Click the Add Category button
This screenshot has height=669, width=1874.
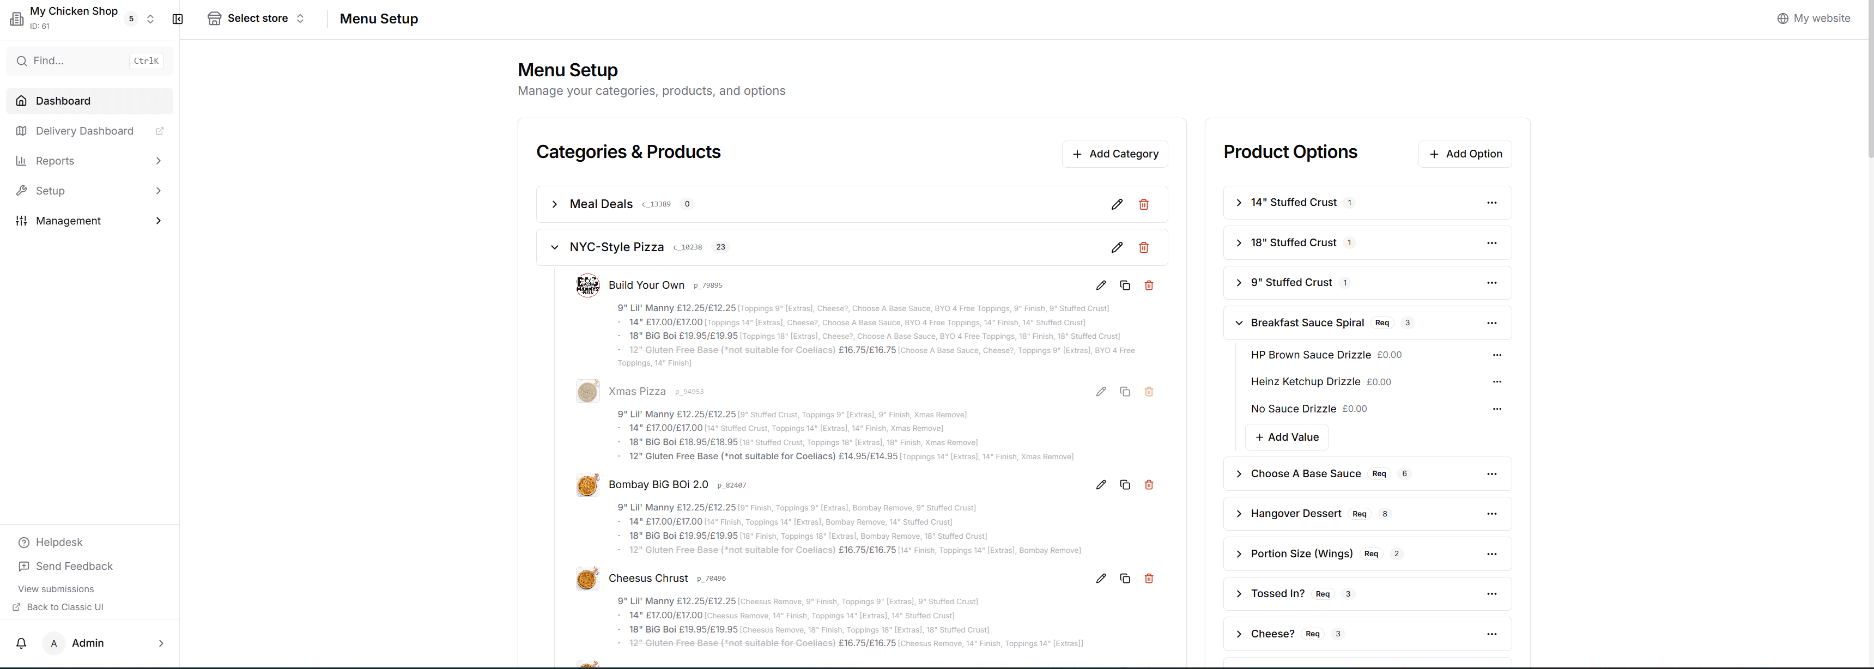point(1114,154)
